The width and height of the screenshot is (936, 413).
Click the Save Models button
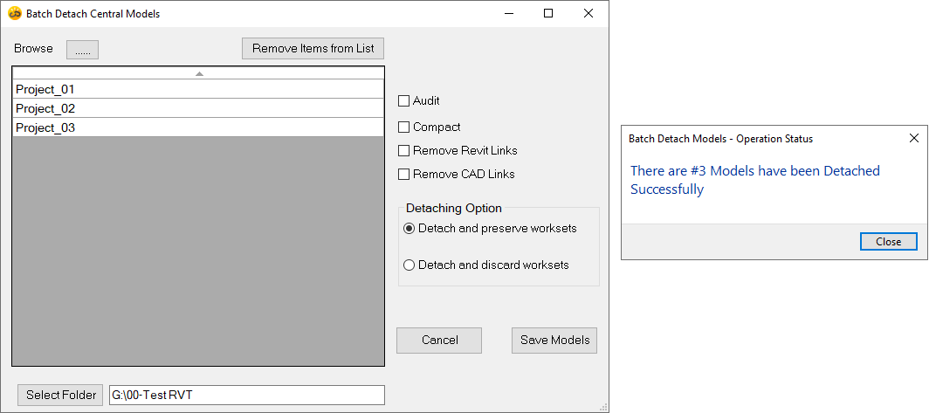554,341
